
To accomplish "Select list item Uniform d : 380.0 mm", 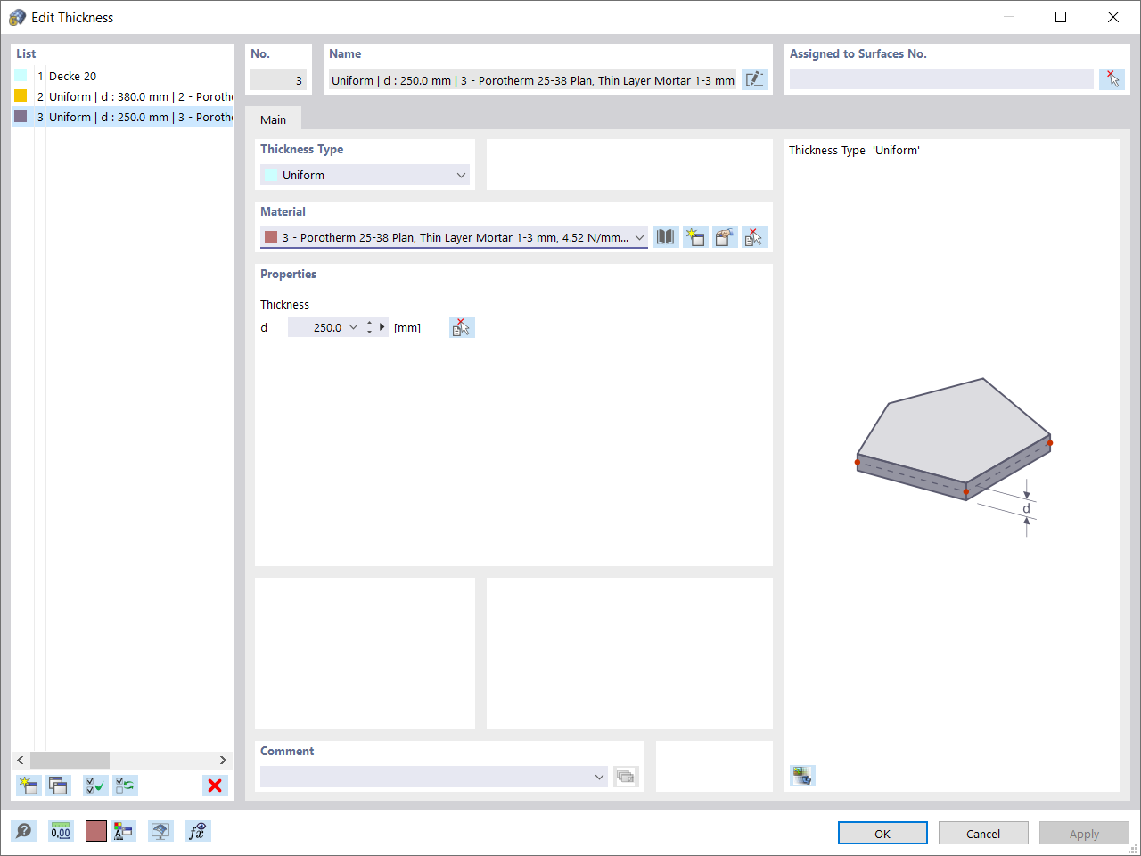I will pyautogui.click(x=122, y=96).
